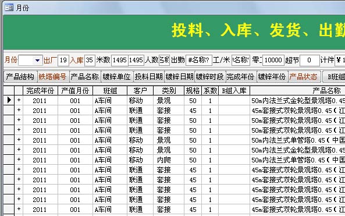Click the 产品状态 button
The height and width of the screenshot is (216, 345).
[304, 77]
